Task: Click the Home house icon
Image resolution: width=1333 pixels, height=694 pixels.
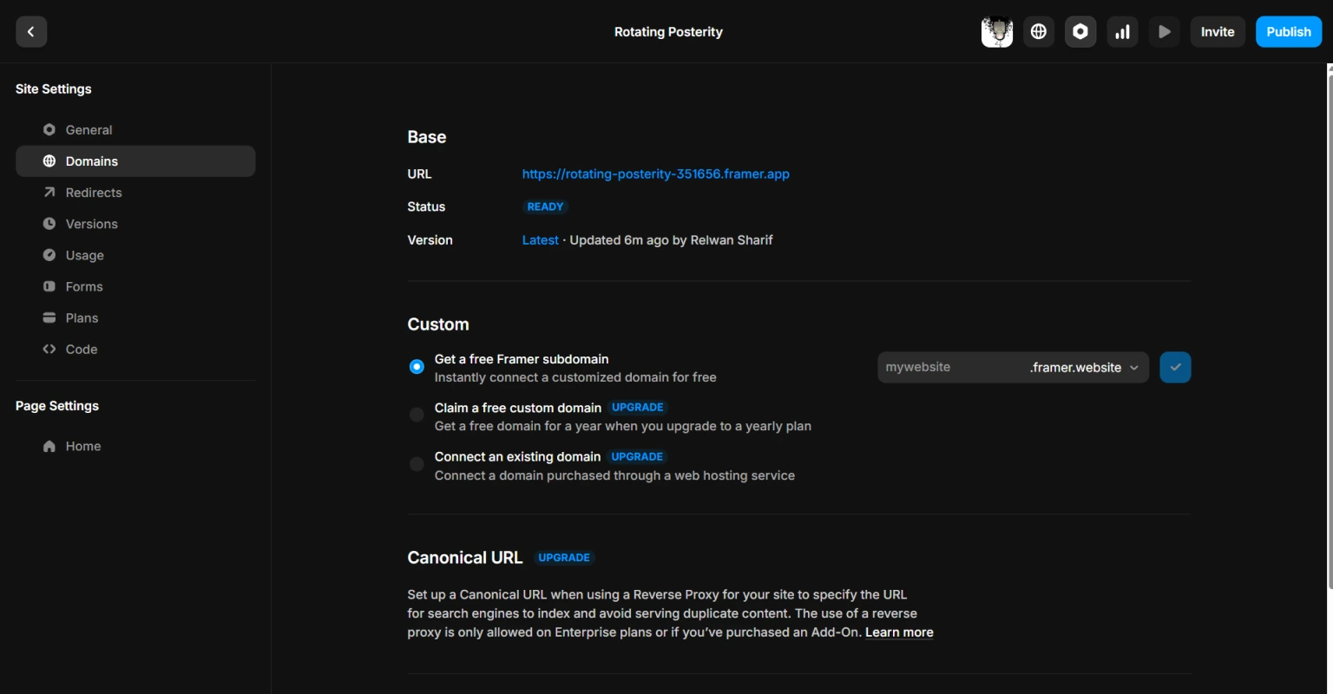Action: [x=49, y=446]
